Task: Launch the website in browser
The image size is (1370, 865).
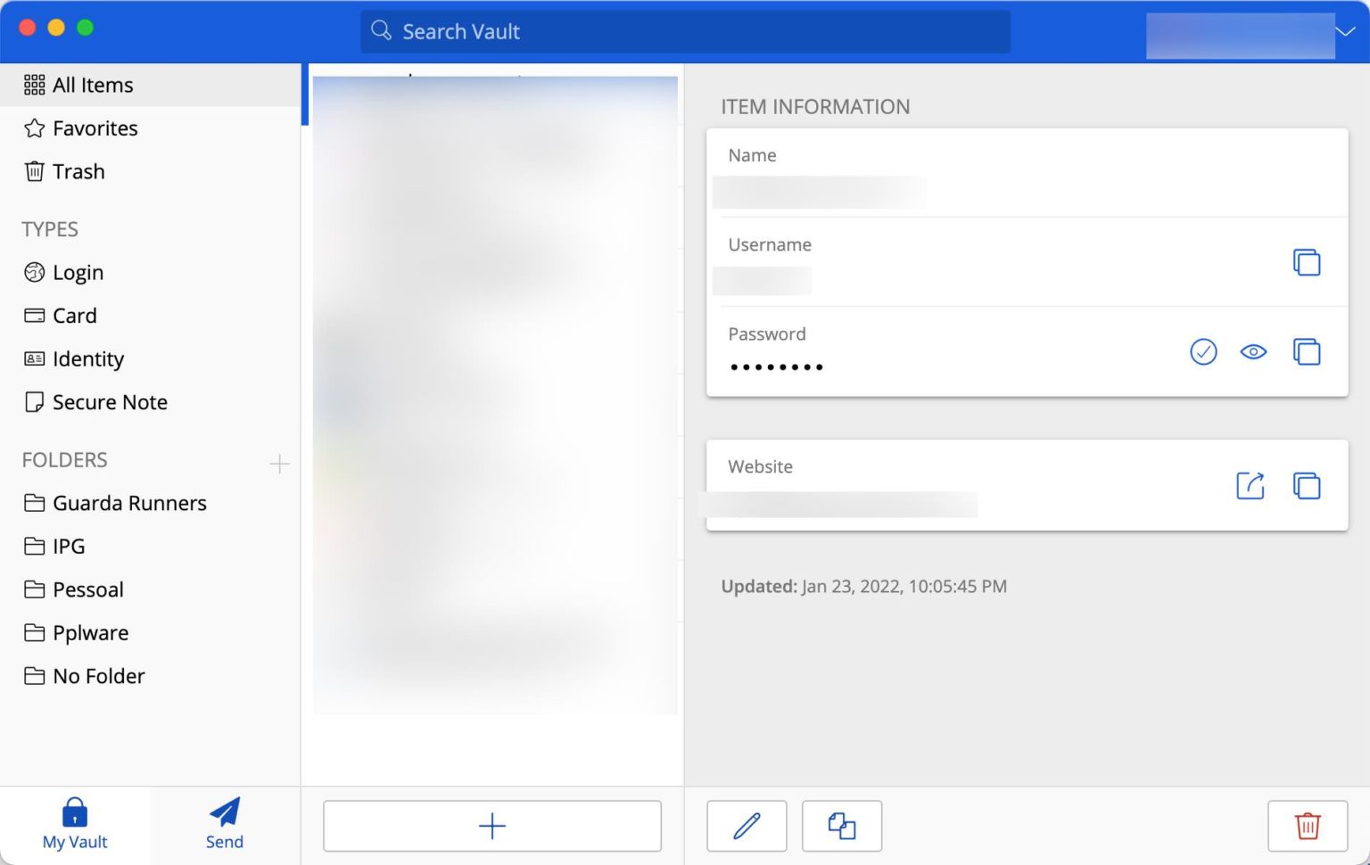Action: point(1250,486)
